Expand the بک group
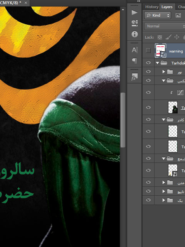The image size is (185, 247). [163, 200]
